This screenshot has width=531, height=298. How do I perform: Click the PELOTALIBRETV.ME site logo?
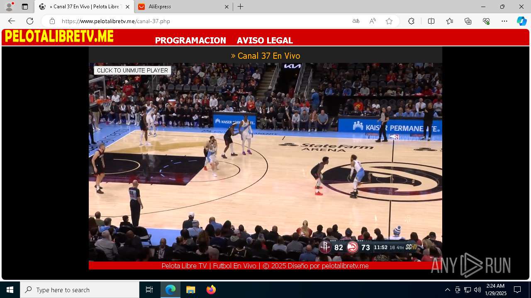click(x=59, y=36)
